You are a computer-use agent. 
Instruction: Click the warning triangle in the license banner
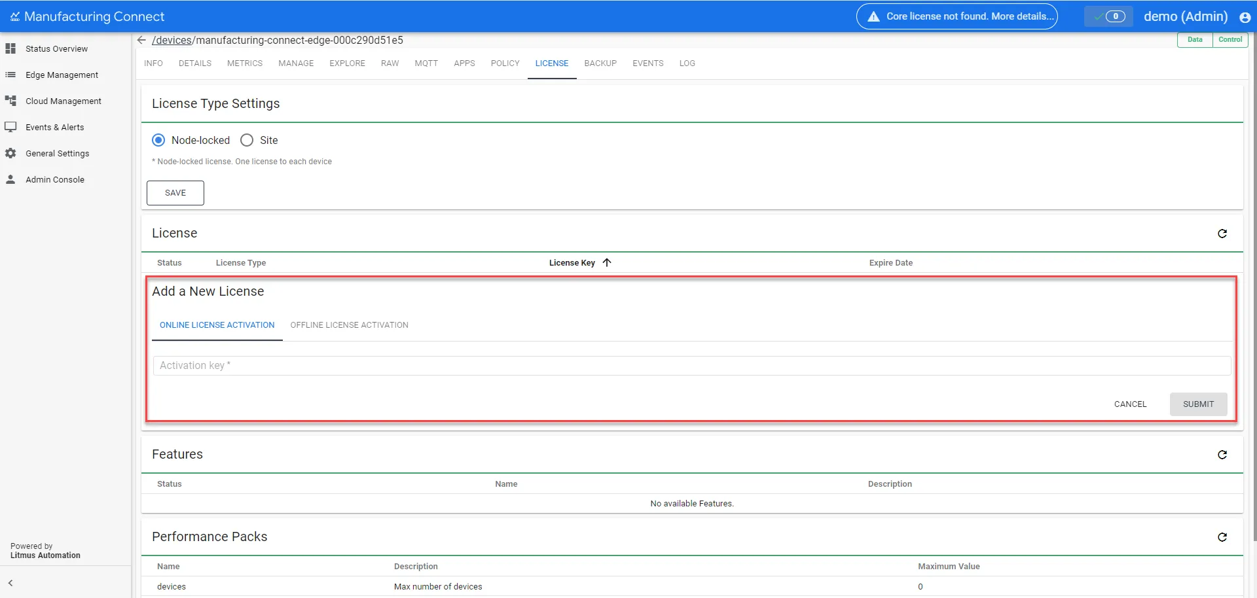[x=873, y=16]
